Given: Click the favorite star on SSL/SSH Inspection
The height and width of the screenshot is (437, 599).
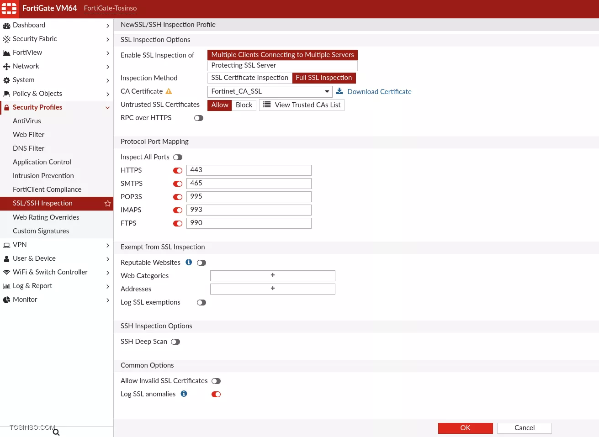Looking at the screenshot, I should pyautogui.click(x=108, y=203).
